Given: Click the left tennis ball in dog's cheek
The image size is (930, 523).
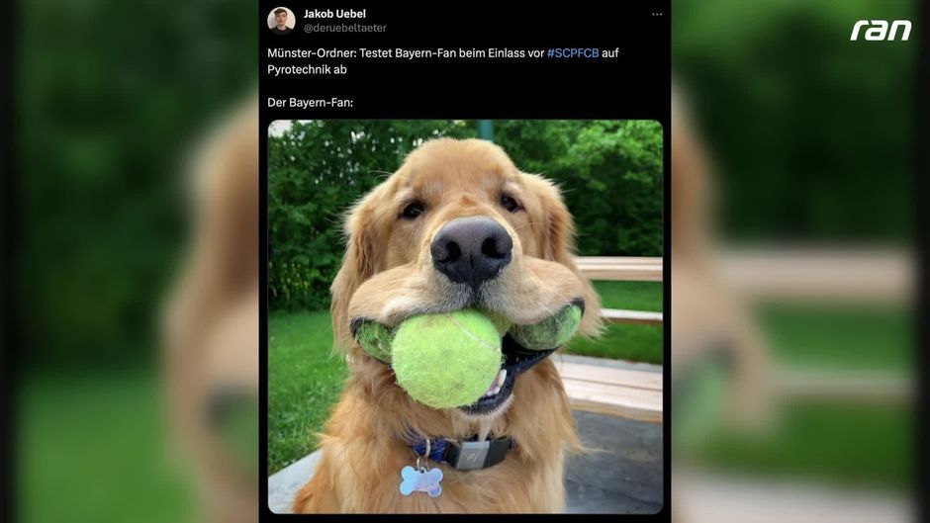Looking at the screenshot, I should click(x=372, y=338).
